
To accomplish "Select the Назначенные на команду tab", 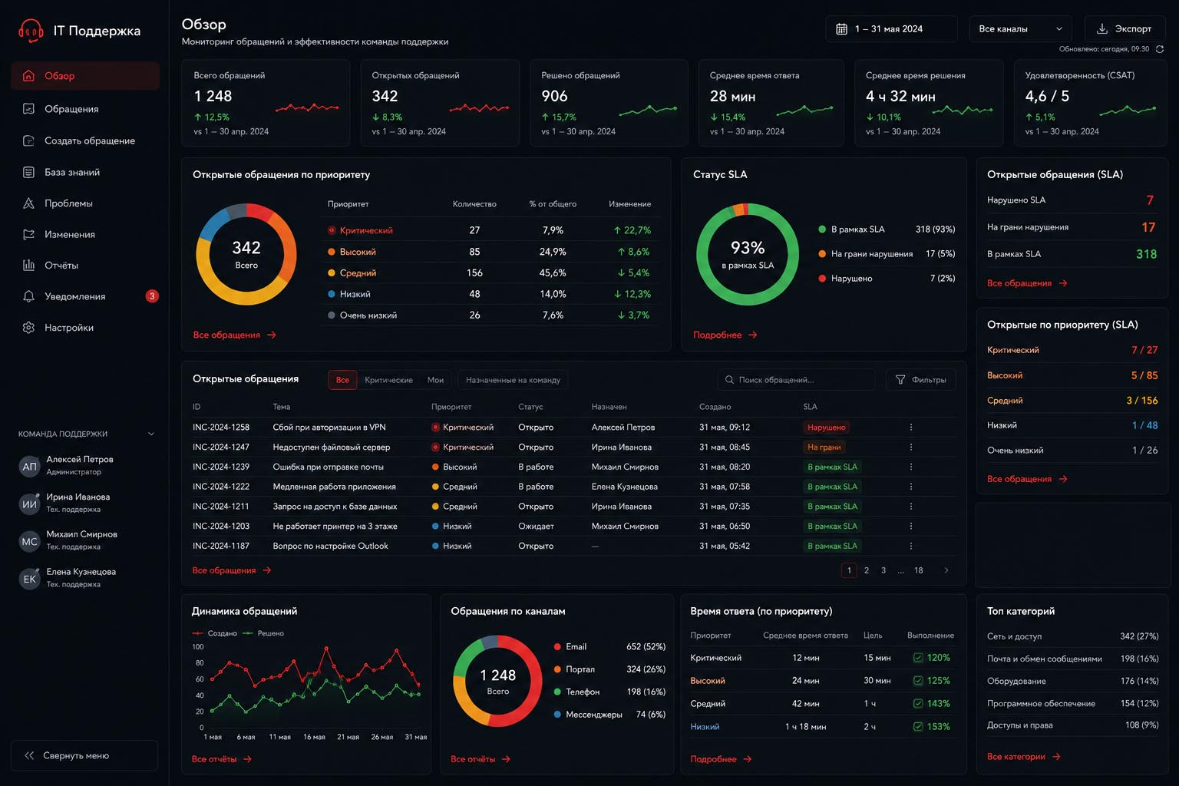I will (x=513, y=380).
